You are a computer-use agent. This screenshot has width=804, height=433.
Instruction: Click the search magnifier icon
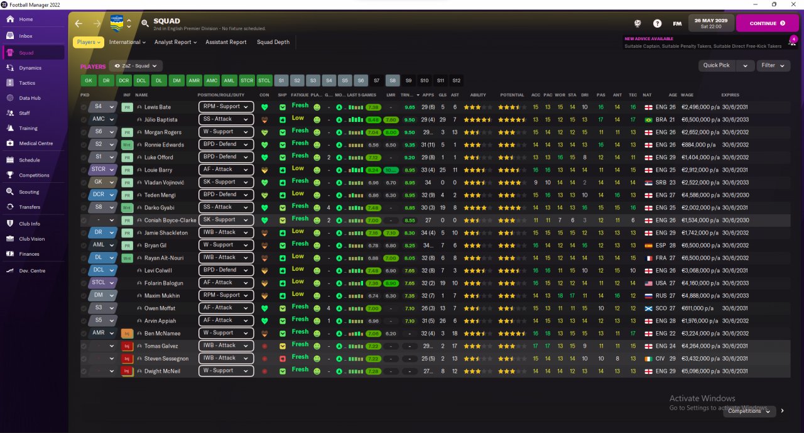click(x=145, y=24)
